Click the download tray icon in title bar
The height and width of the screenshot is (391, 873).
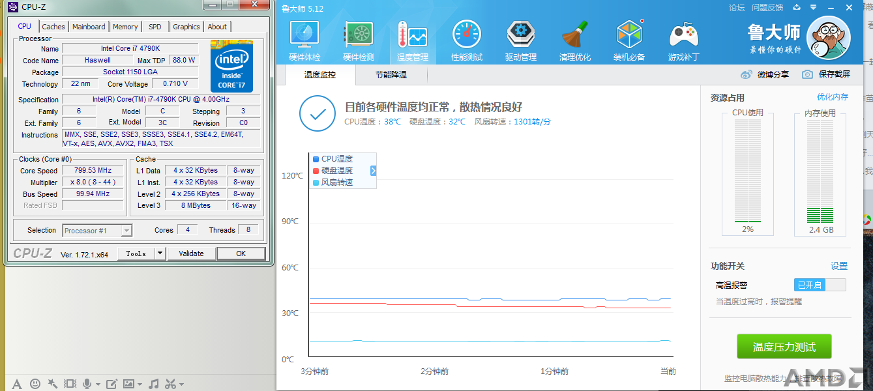[x=797, y=8]
